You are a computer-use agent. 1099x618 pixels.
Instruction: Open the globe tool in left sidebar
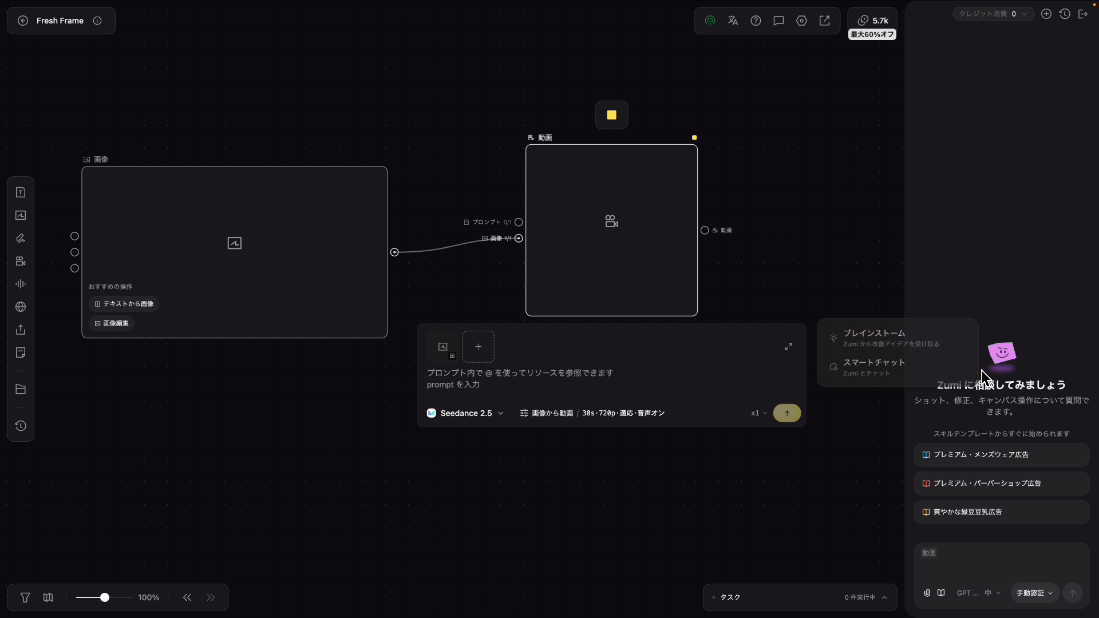(21, 307)
